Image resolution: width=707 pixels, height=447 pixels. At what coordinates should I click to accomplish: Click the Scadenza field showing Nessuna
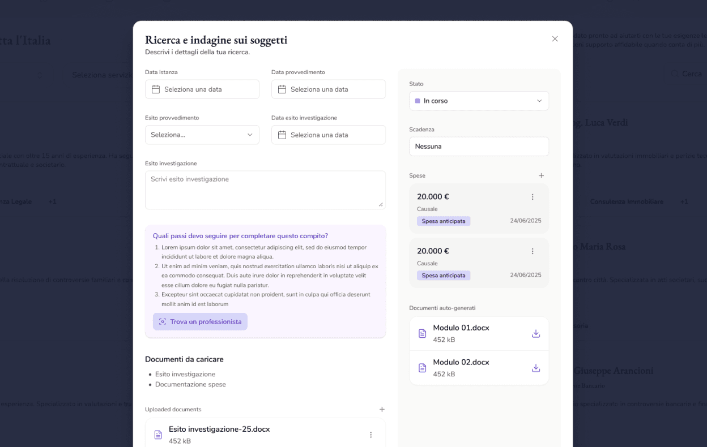[x=479, y=147]
